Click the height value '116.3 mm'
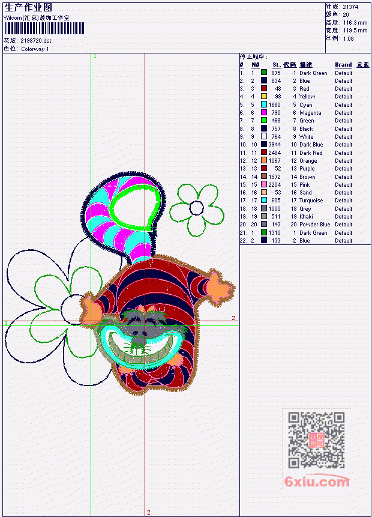This screenshot has width=372, height=517. pyautogui.click(x=355, y=23)
